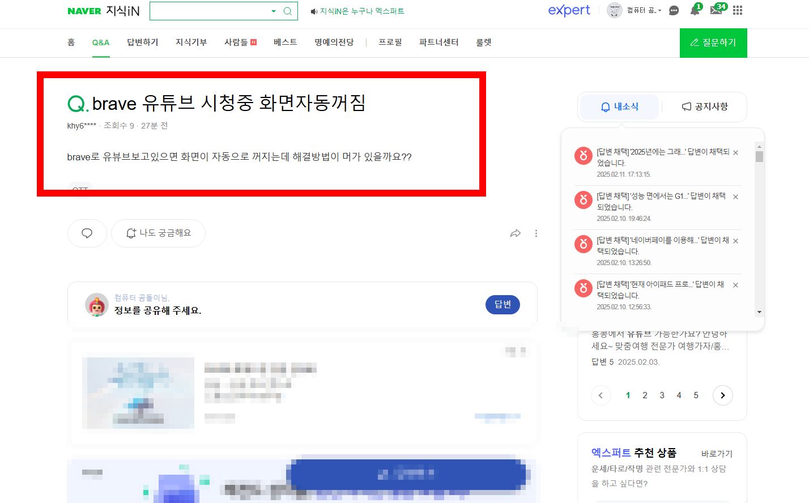Open the 파트너센터 menu item

(x=439, y=42)
